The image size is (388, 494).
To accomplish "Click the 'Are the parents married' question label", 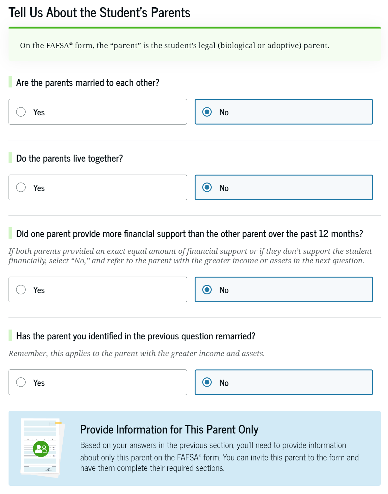I will [x=88, y=83].
